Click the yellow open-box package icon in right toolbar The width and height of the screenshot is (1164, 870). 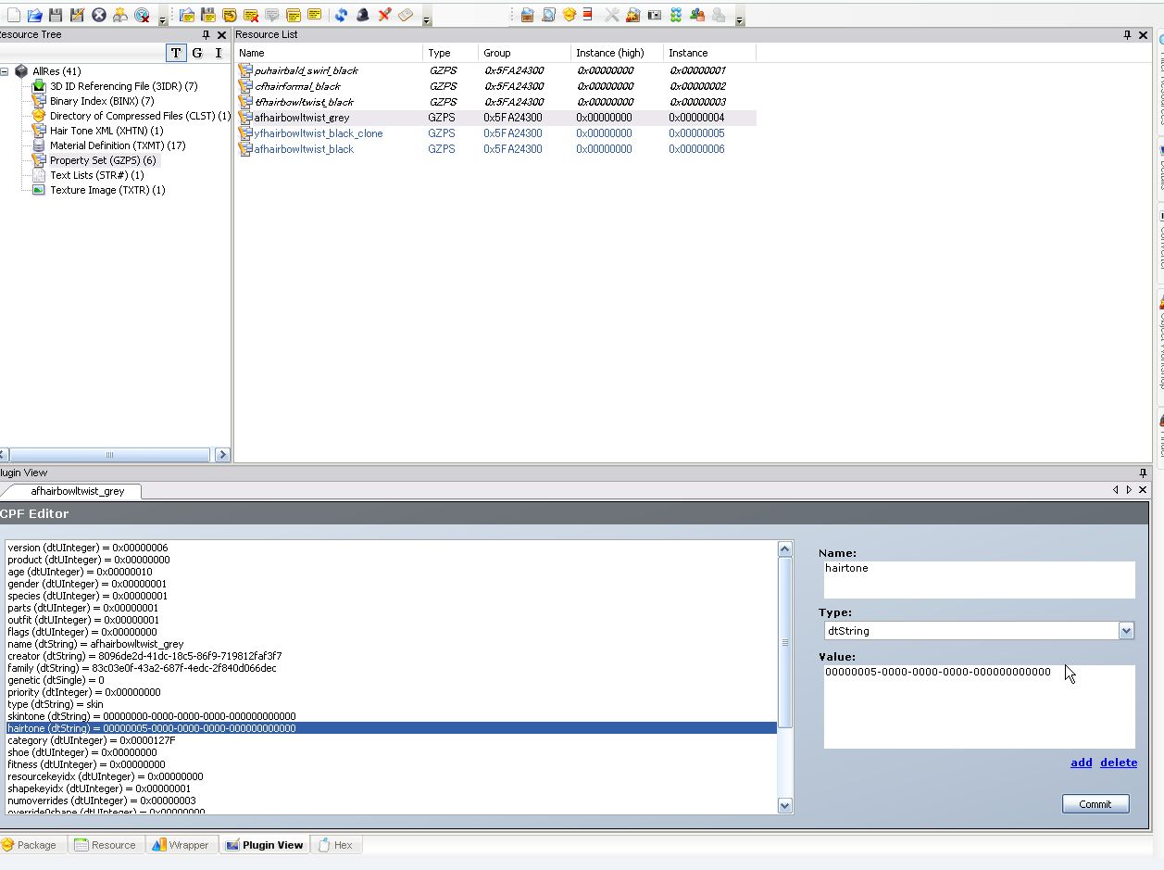click(569, 16)
